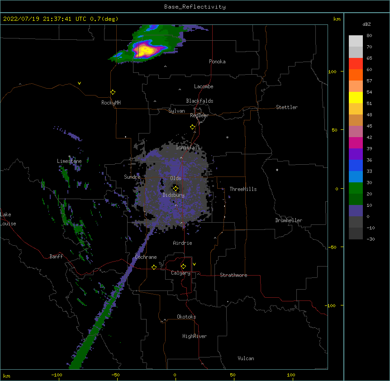Click the intense storm core north of map
Screen dimensions: 390x381
(145, 51)
